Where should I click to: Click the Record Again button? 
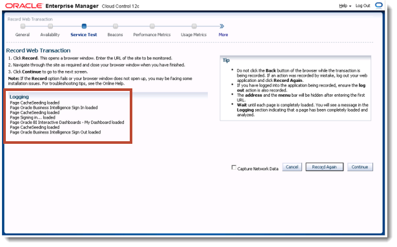coord(324,167)
